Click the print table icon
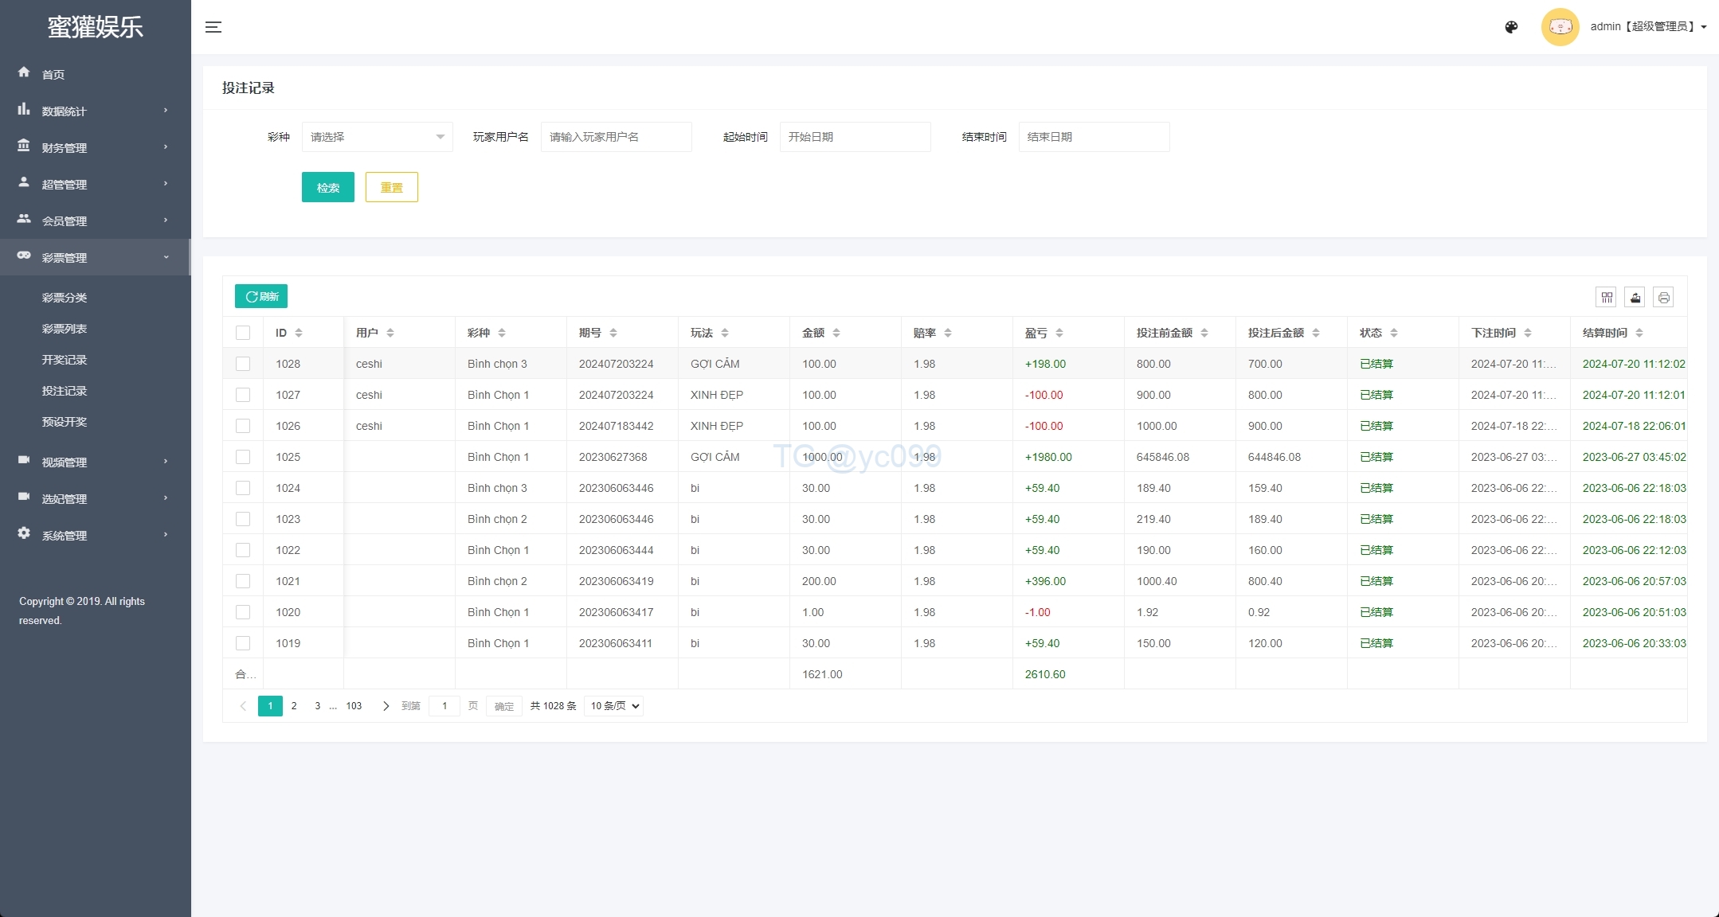This screenshot has height=917, width=1719. [1663, 298]
